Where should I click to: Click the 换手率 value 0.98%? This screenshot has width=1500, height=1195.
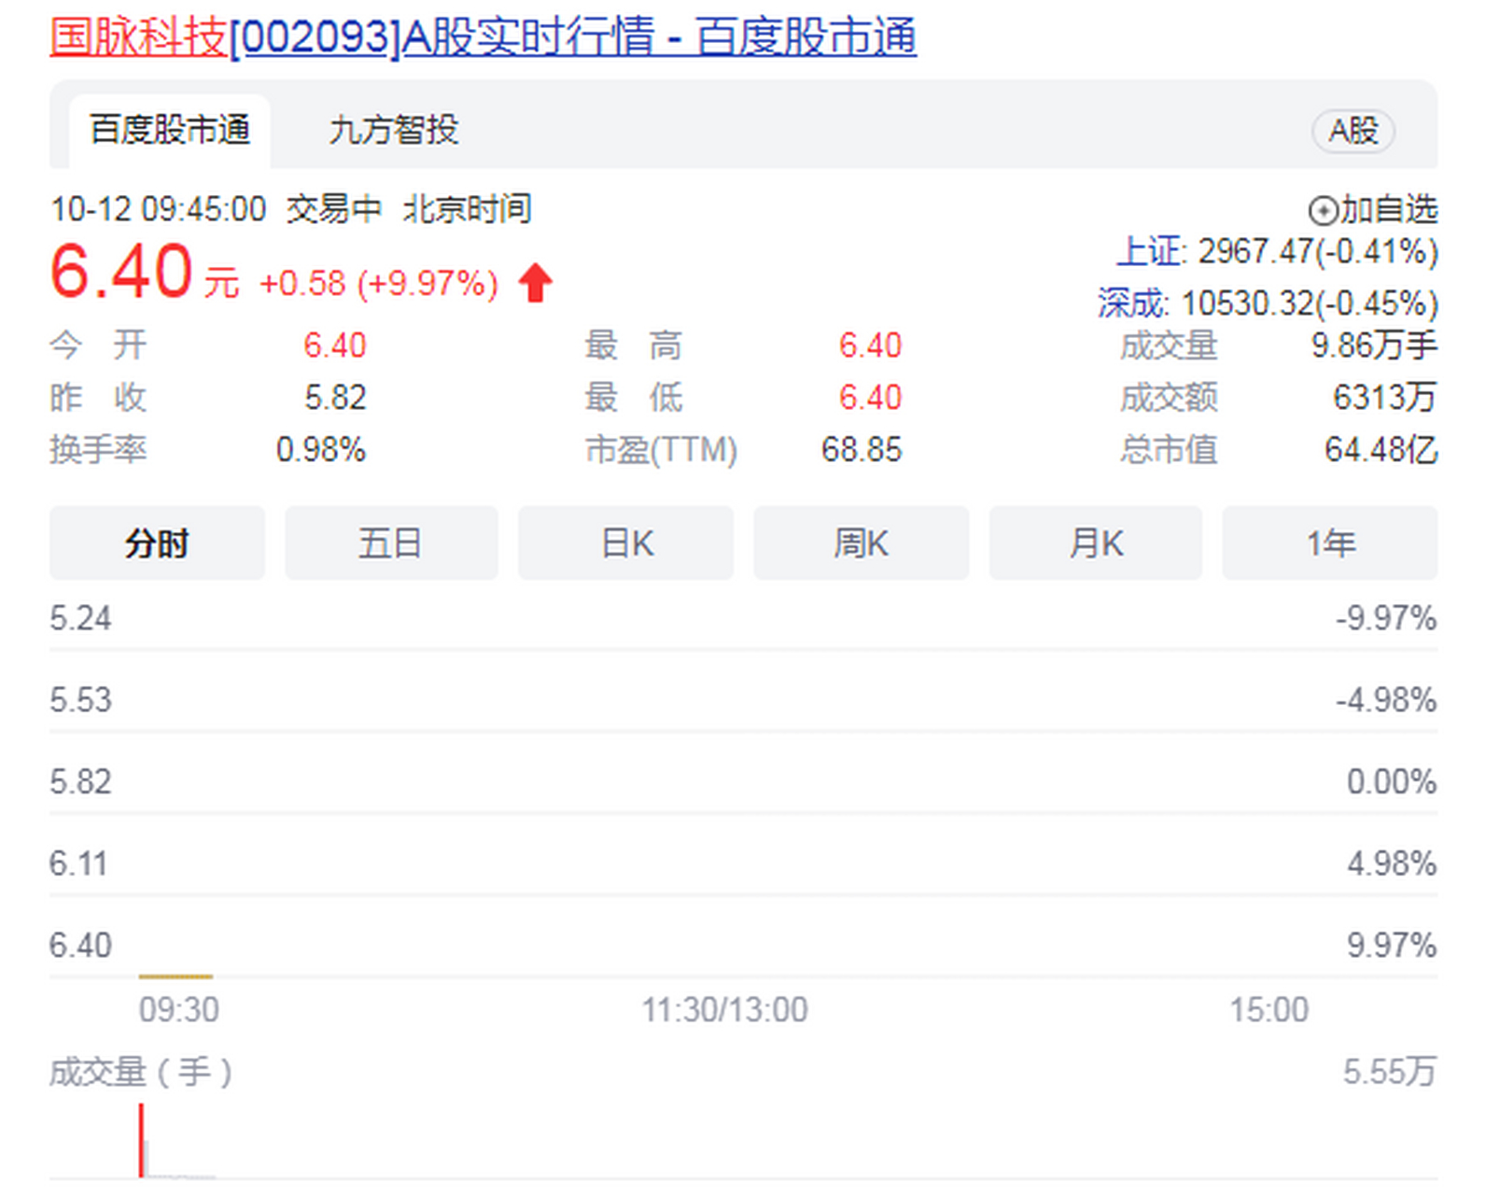click(x=320, y=450)
